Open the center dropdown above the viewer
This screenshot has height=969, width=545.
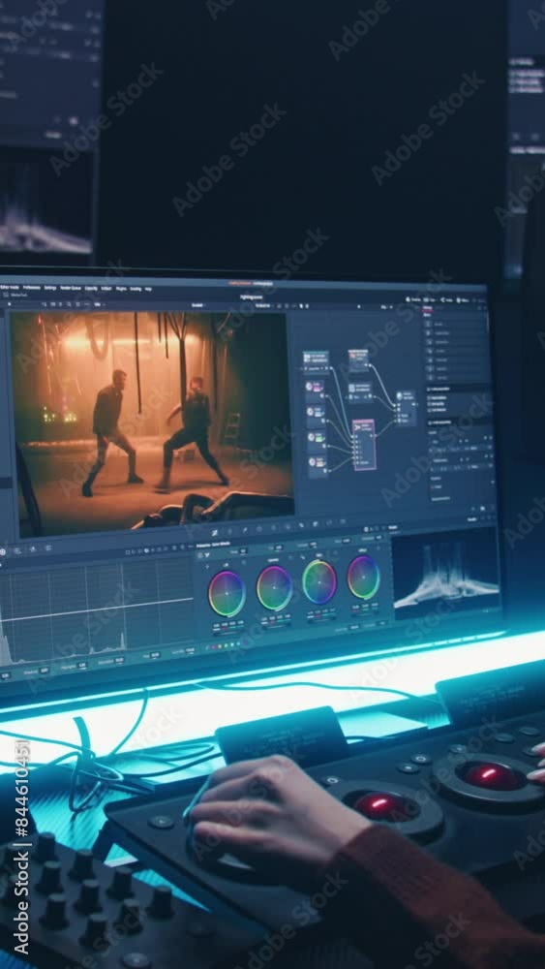[197, 304]
